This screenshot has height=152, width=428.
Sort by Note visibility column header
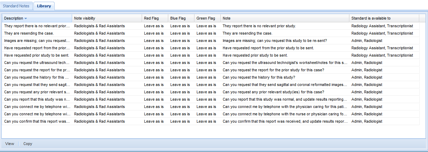(x=84, y=18)
